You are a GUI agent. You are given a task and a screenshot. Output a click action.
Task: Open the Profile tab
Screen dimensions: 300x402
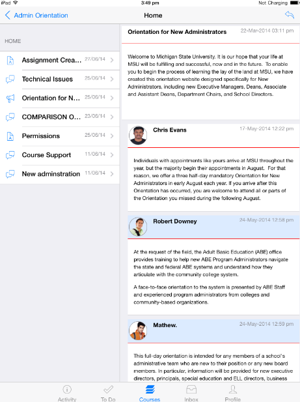(x=232, y=390)
